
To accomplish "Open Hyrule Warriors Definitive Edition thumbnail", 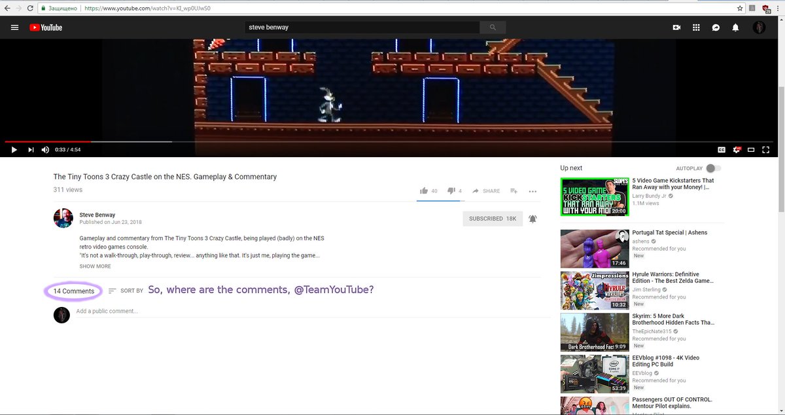I will tap(595, 290).
